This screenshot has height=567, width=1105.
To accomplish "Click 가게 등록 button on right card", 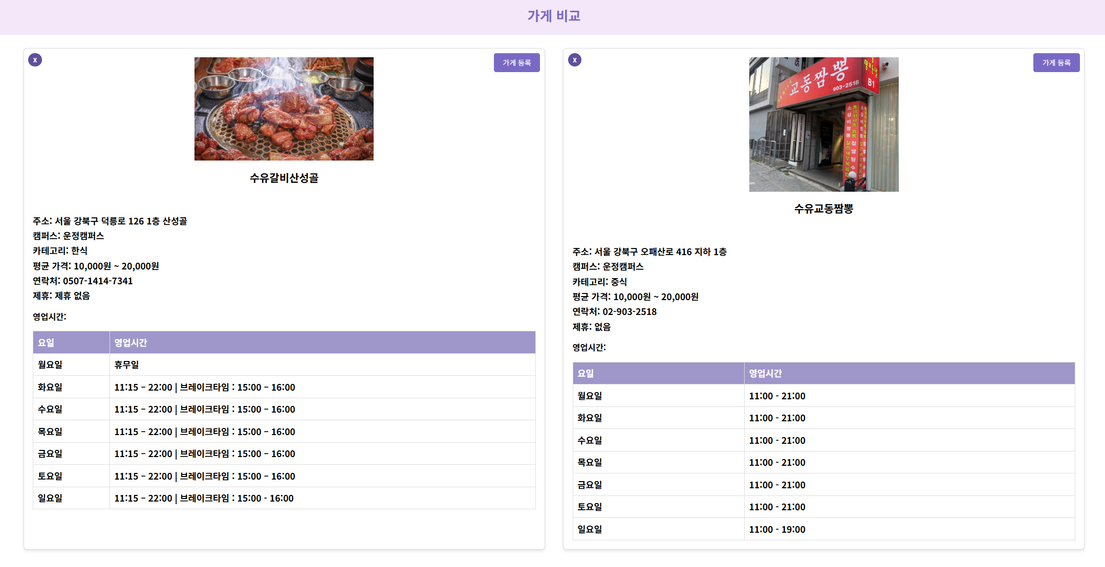I will 1056,62.
